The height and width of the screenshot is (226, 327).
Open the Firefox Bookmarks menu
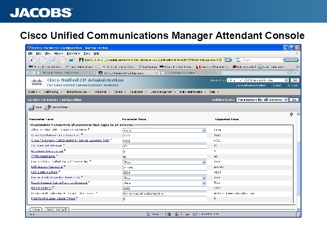coord(73,54)
